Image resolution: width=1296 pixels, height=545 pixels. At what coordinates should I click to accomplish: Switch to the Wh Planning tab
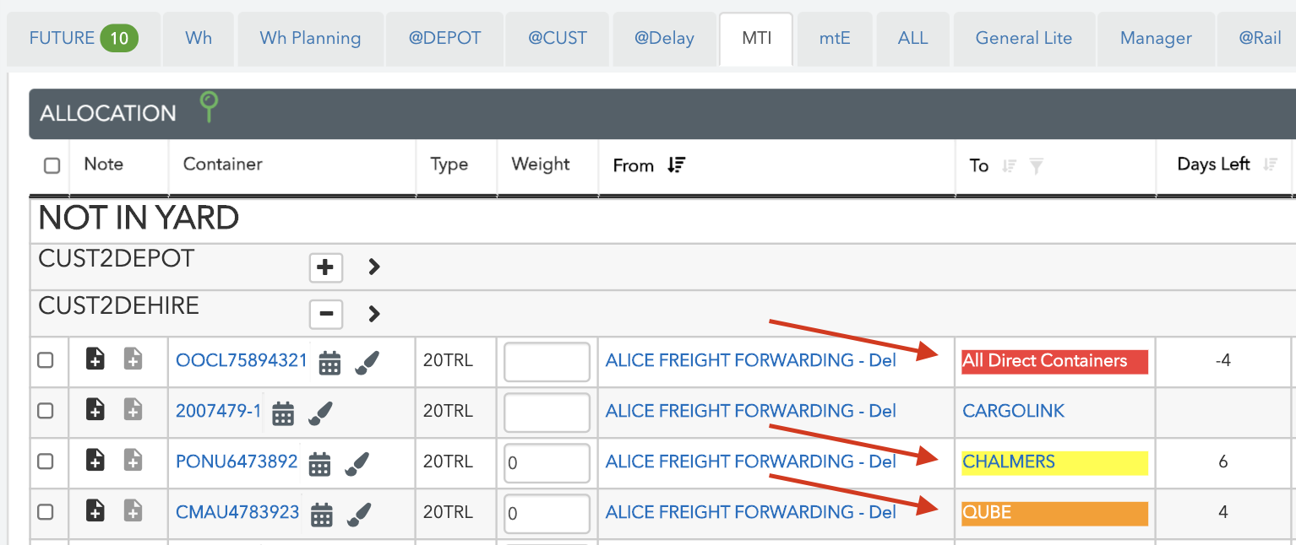(x=310, y=38)
